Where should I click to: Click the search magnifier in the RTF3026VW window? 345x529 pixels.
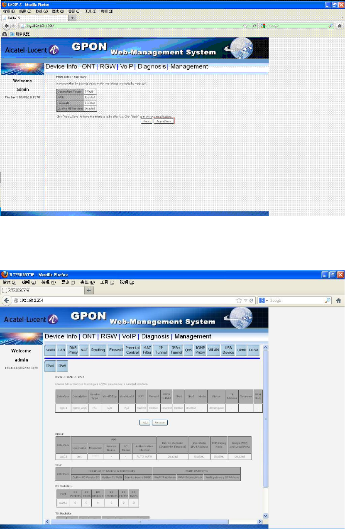point(328,300)
